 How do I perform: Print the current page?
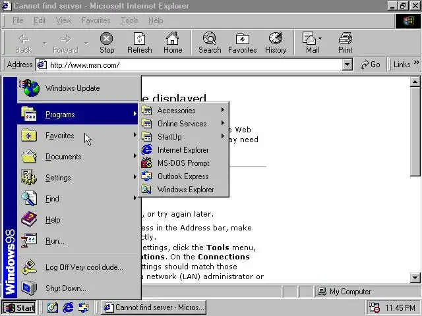pyautogui.click(x=346, y=43)
